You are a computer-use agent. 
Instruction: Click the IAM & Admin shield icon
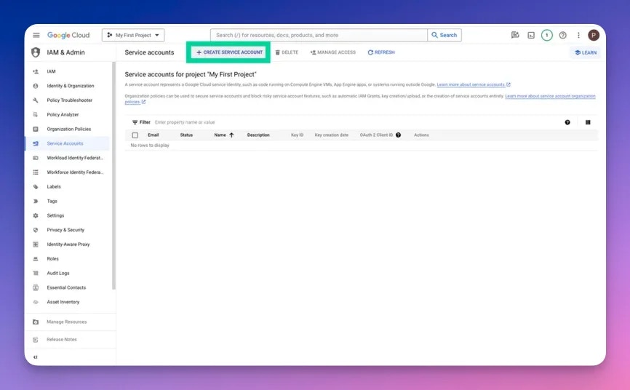click(x=36, y=52)
